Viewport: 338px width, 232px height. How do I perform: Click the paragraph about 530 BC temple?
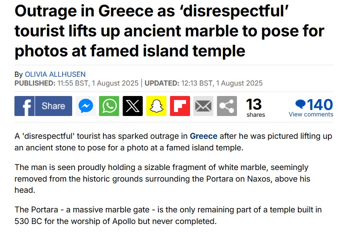(x=168, y=215)
